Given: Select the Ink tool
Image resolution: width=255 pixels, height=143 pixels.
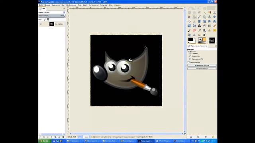Looking at the screenshot, I should coord(204,30).
